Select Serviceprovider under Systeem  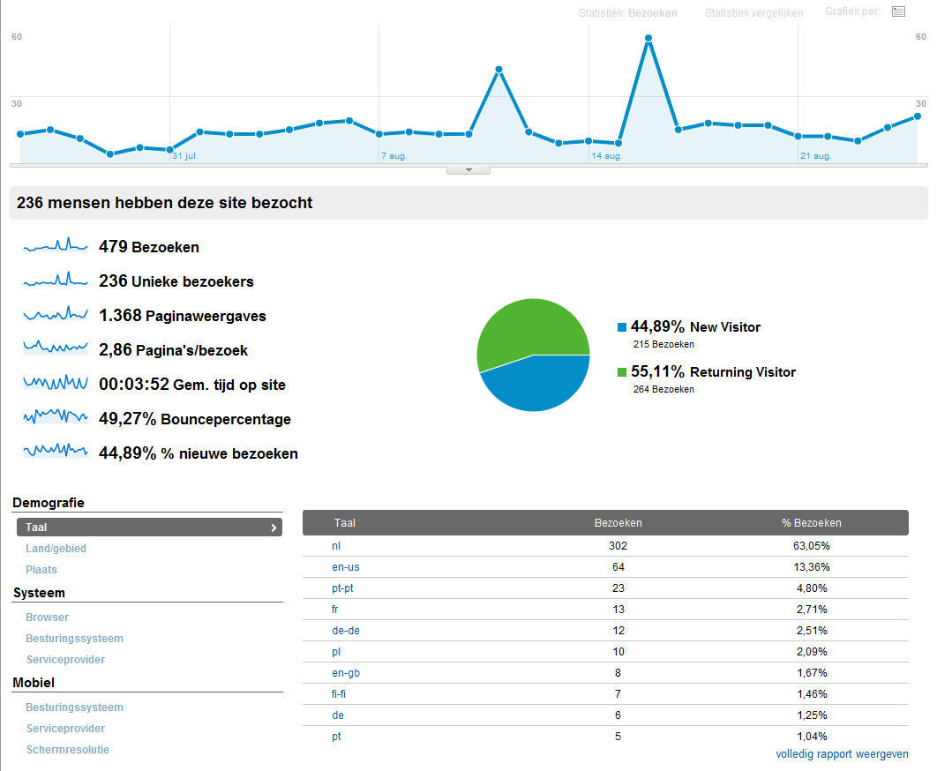tap(65, 659)
